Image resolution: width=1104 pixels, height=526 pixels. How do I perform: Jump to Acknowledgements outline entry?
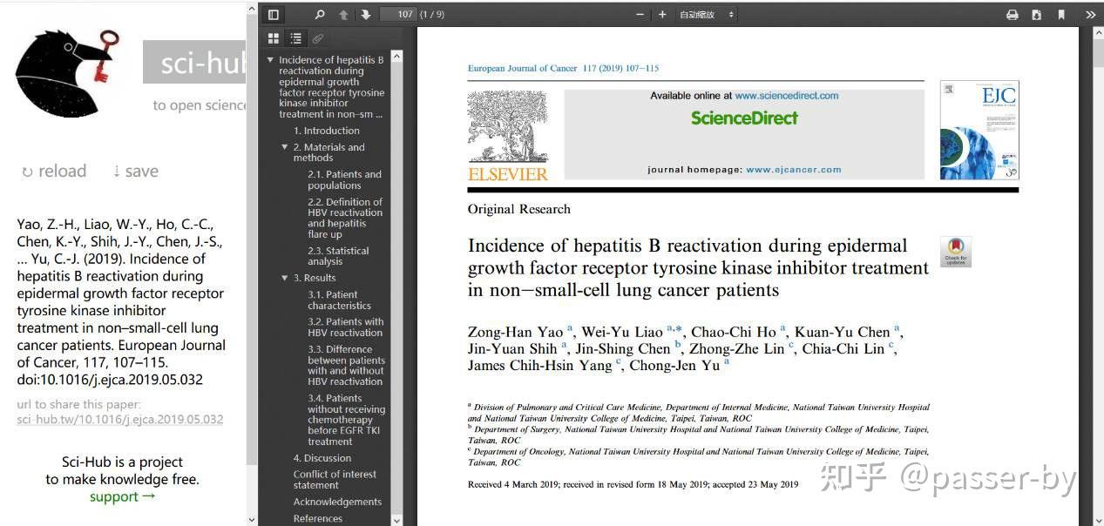pyautogui.click(x=337, y=502)
